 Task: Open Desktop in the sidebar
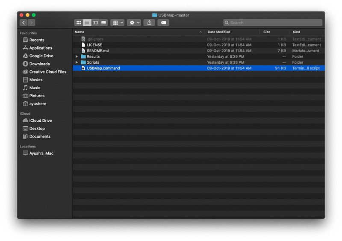pos(34,129)
